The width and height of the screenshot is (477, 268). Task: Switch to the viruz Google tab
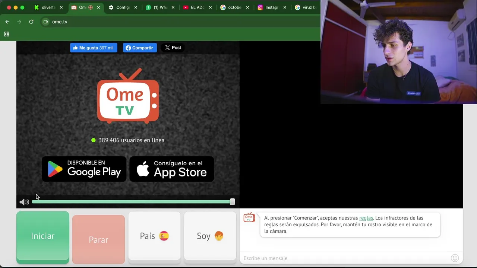click(306, 7)
